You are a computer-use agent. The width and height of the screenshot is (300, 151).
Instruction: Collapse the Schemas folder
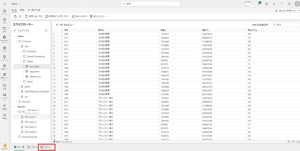[16, 41]
